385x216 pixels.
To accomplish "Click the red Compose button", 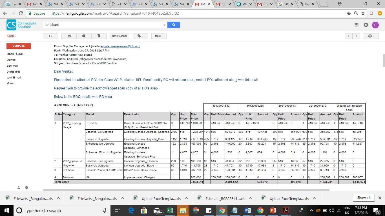I will coord(19,46).
